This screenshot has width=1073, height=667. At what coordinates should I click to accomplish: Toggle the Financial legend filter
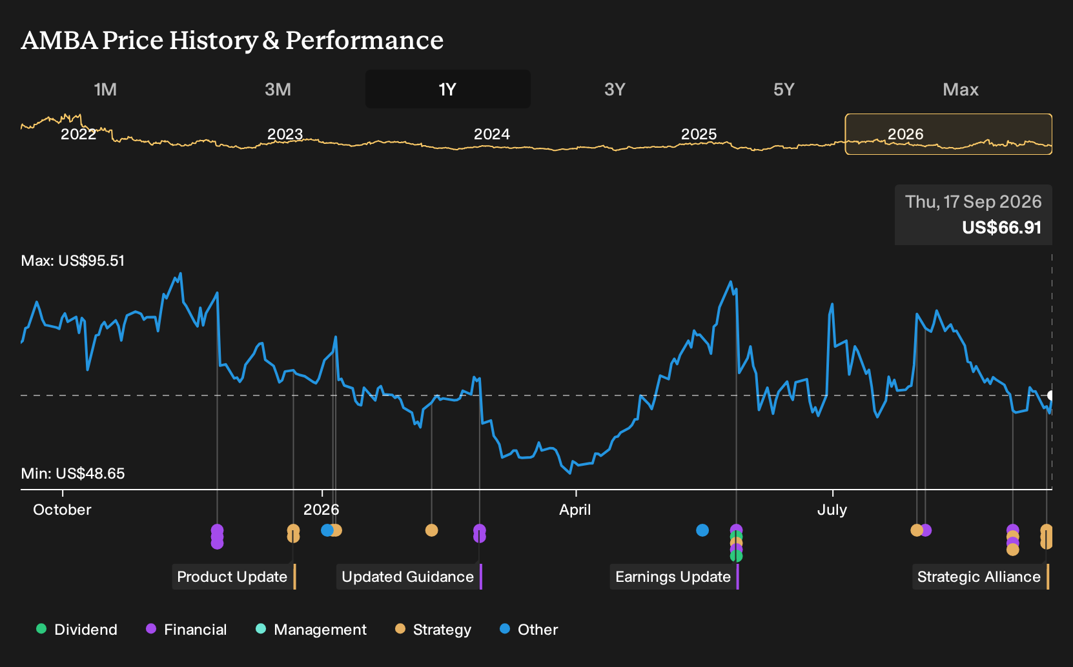click(186, 630)
